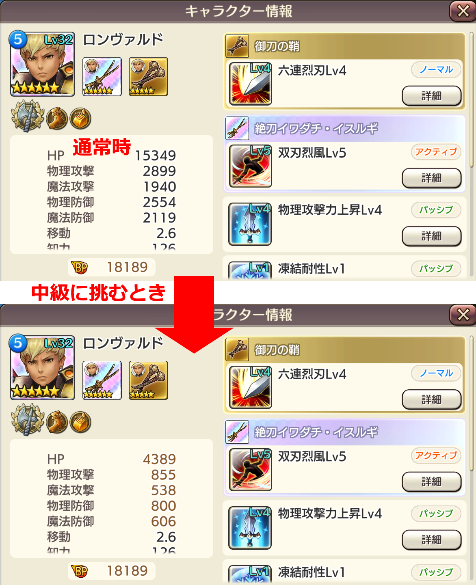Click the lower BP 18189 badge
Viewport: 476px width, 585px height.
[111, 571]
